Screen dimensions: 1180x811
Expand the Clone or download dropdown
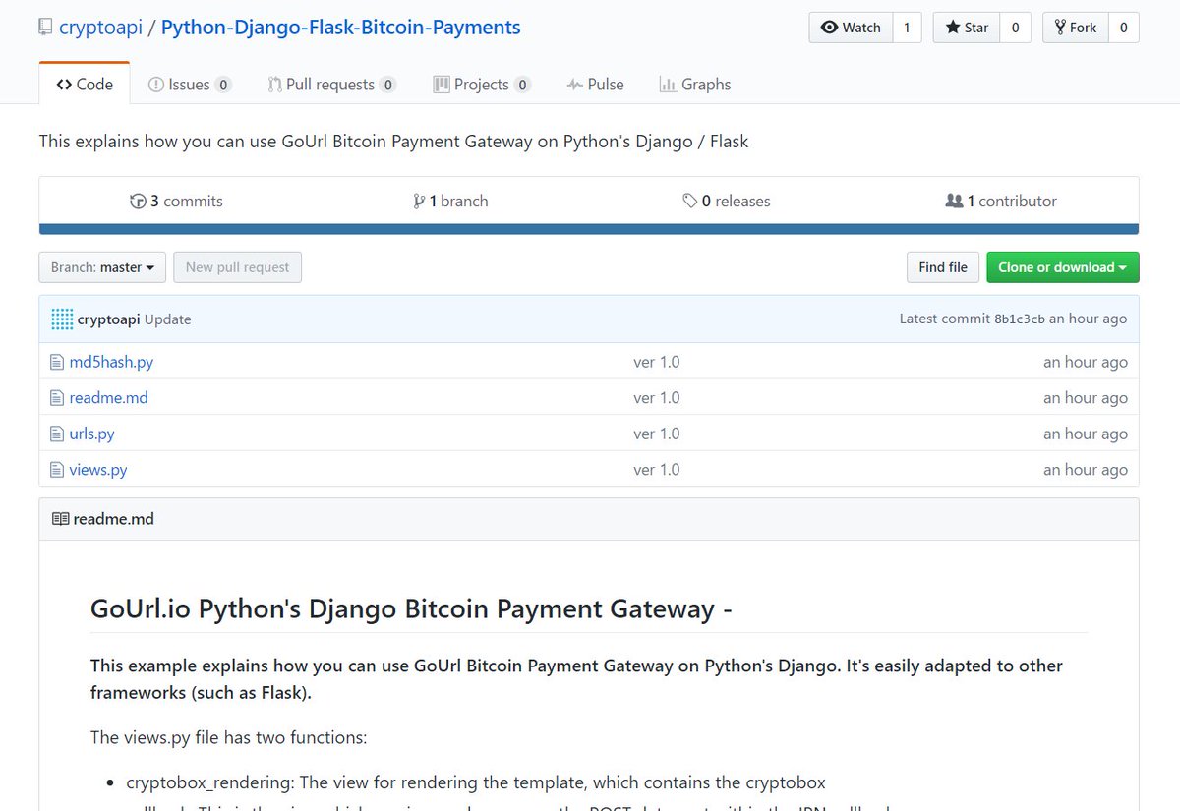1063,267
